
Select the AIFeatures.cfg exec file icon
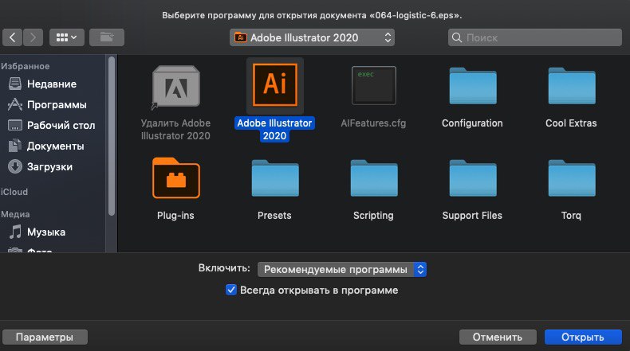(x=374, y=85)
